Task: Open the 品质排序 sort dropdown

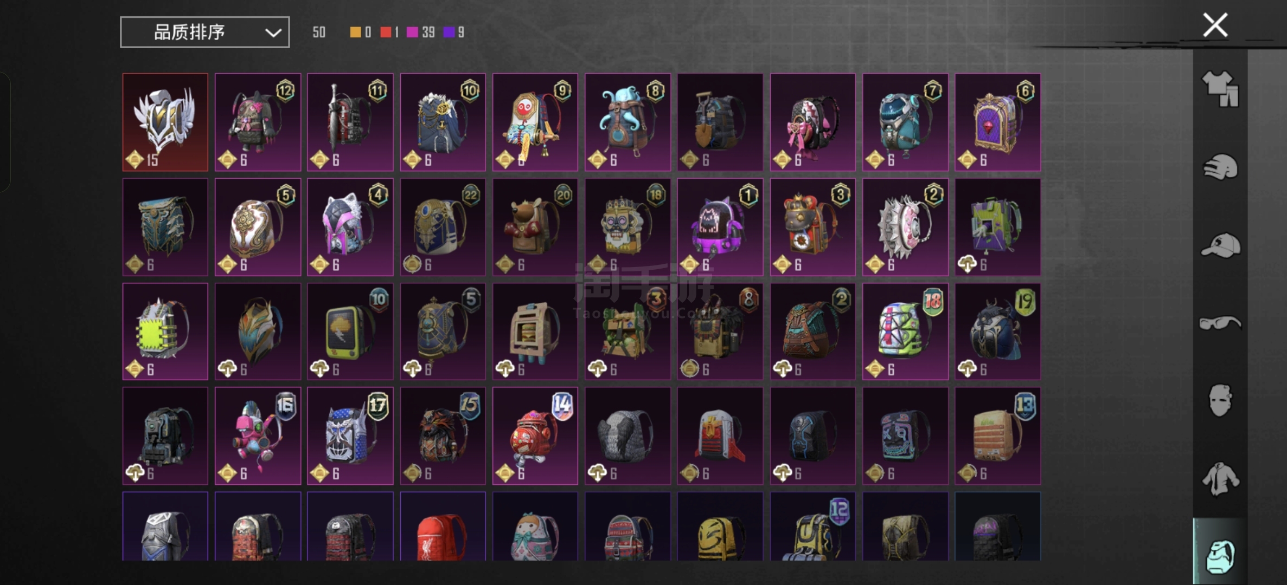Action: pos(204,32)
